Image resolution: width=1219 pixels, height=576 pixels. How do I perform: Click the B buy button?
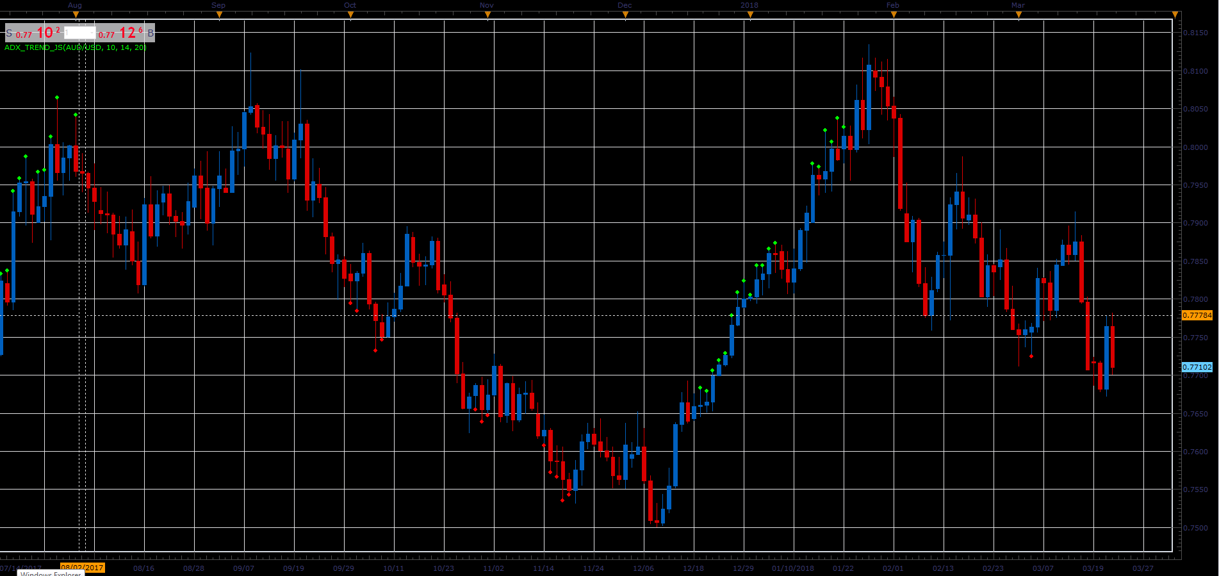(151, 33)
